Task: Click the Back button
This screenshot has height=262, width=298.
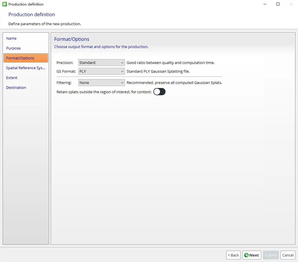Action: click(x=233, y=255)
